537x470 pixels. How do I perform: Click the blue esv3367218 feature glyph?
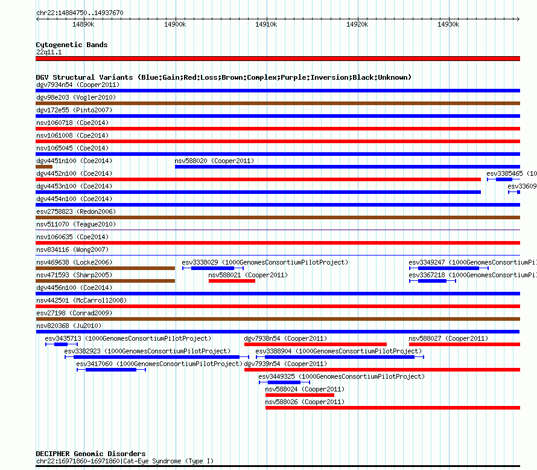coord(433,281)
